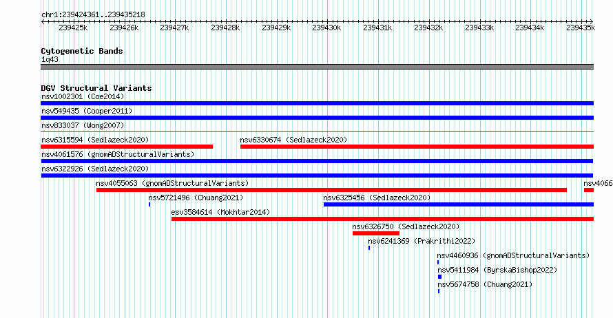Click the 239432k ruler tick label
Screen dimensions: 613x318
tap(428, 28)
